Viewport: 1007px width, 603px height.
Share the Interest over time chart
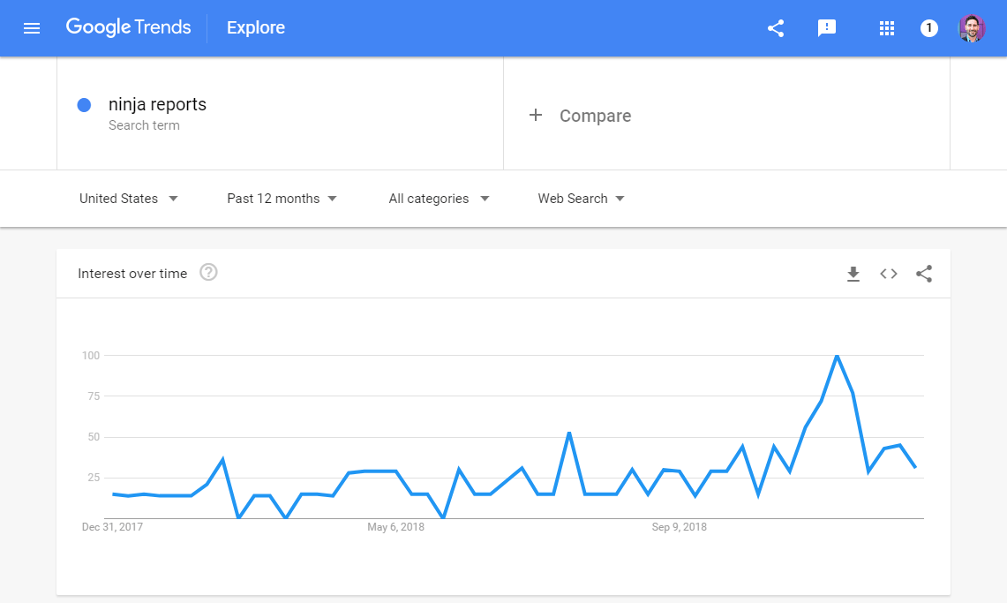point(924,274)
